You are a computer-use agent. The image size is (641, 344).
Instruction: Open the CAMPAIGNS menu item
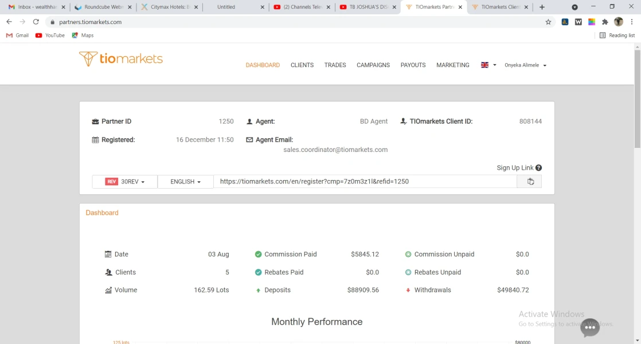(x=373, y=65)
